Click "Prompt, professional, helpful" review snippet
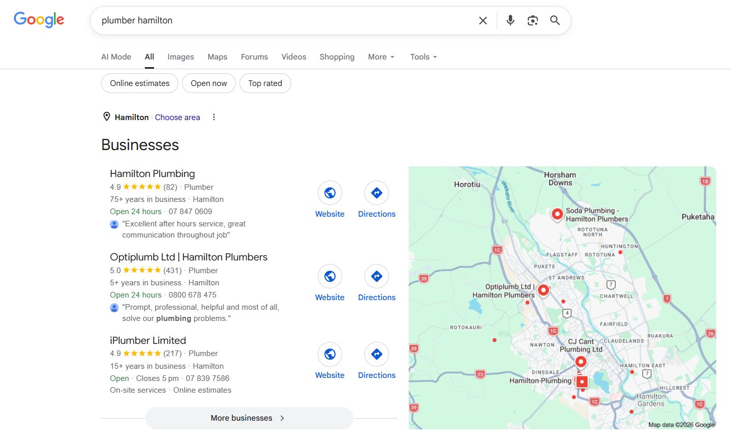 (x=201, y=313)
